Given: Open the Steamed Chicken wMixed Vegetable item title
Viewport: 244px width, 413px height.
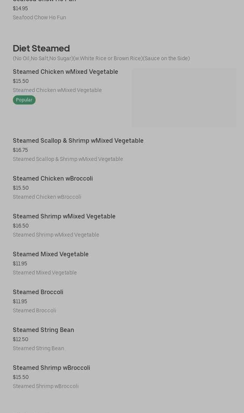Looking at the screenshot, I should [x=66, y=72].
